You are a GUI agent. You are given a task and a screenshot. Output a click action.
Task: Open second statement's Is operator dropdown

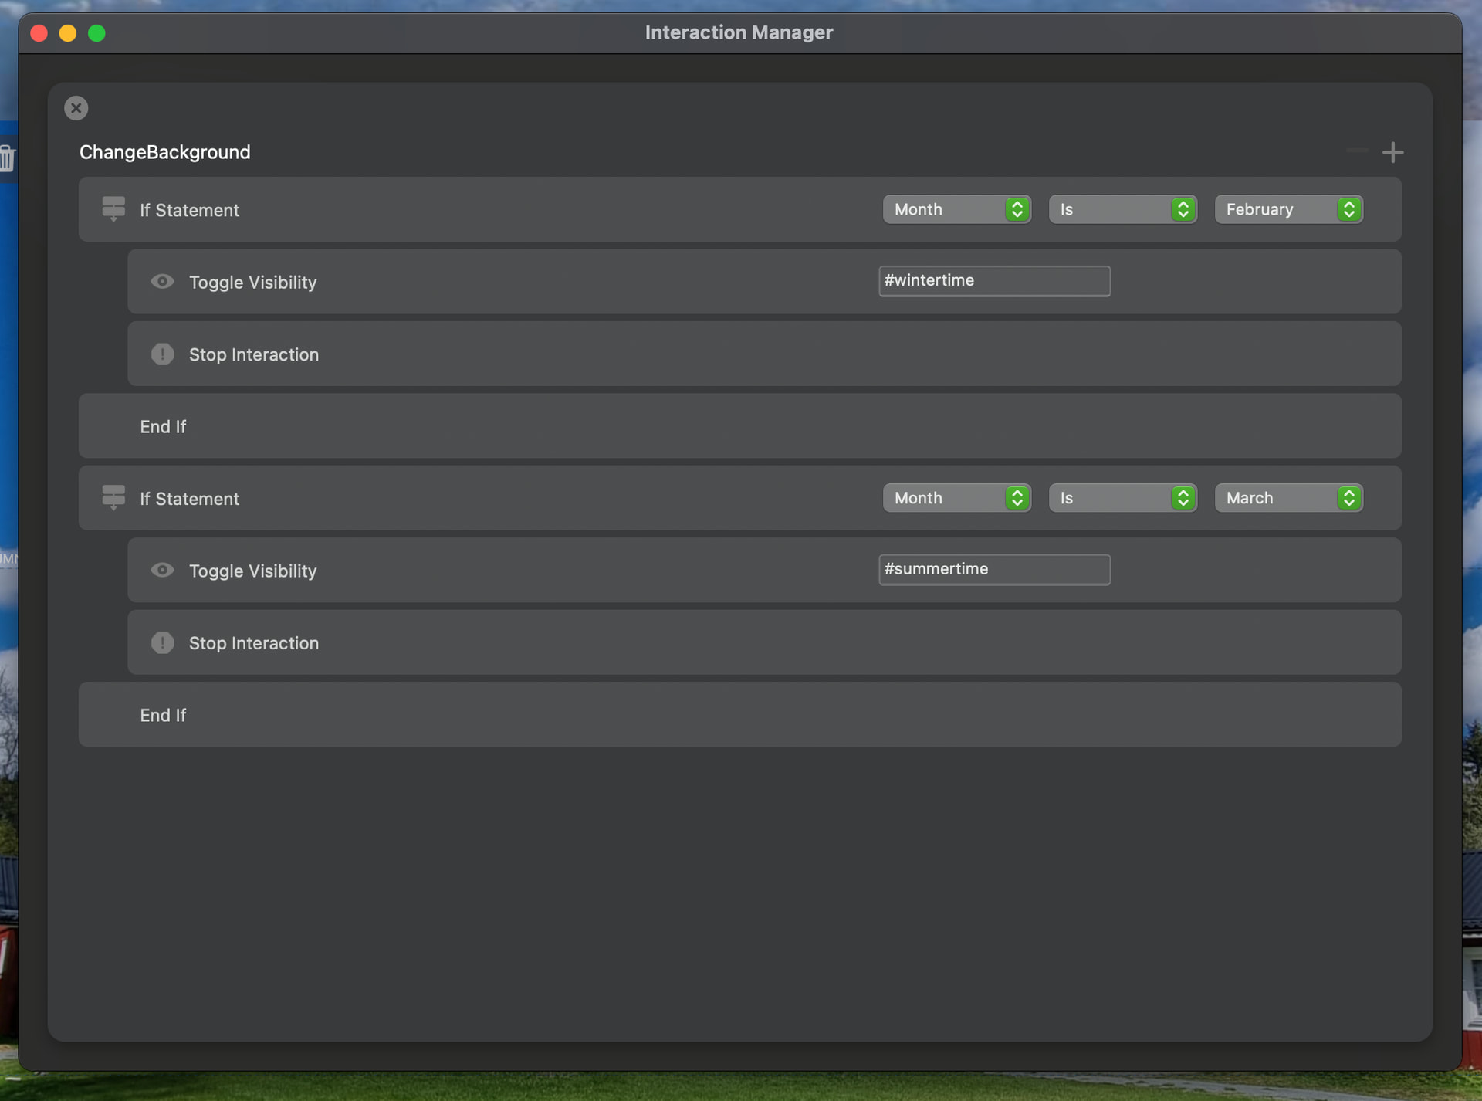[x=1122, y=498]
